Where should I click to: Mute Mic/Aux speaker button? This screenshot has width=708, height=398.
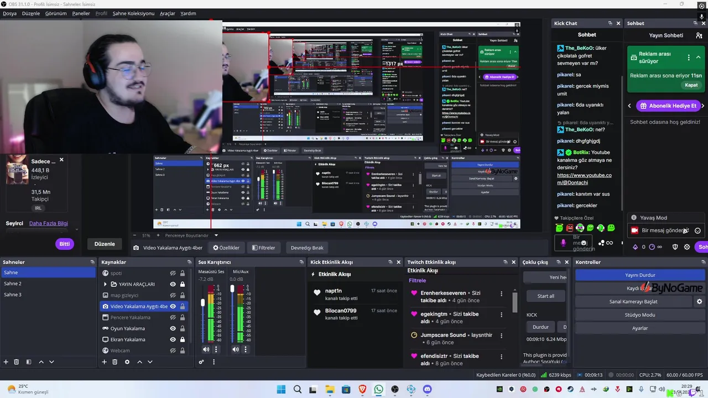tap(236, 349)
